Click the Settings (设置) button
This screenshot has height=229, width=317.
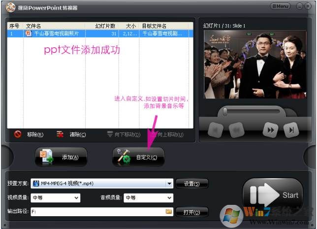[x=191, y=184]
